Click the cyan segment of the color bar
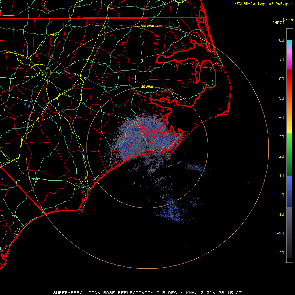Screen dimensions: 295x295 [289, 43]
